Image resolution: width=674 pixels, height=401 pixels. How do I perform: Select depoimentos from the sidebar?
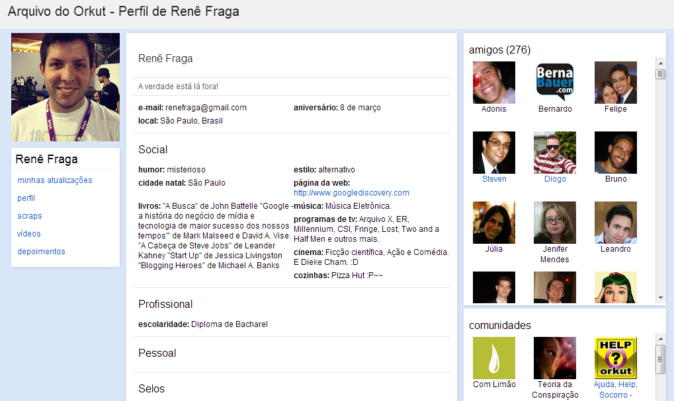[x=41, y=252]
